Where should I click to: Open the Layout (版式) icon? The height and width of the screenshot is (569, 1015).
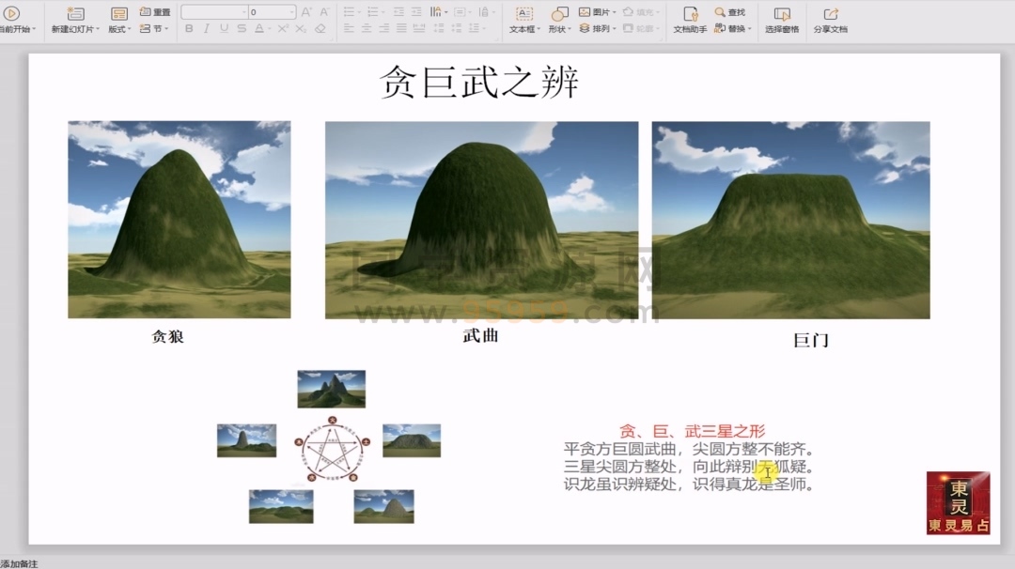pyautogui.click(x=118, y=14)
